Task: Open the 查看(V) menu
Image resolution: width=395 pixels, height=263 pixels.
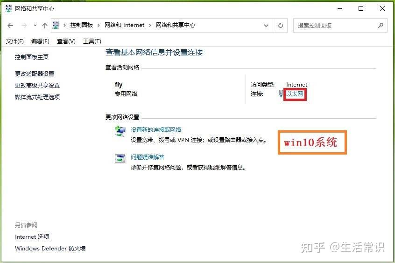Action: point(66,41)
